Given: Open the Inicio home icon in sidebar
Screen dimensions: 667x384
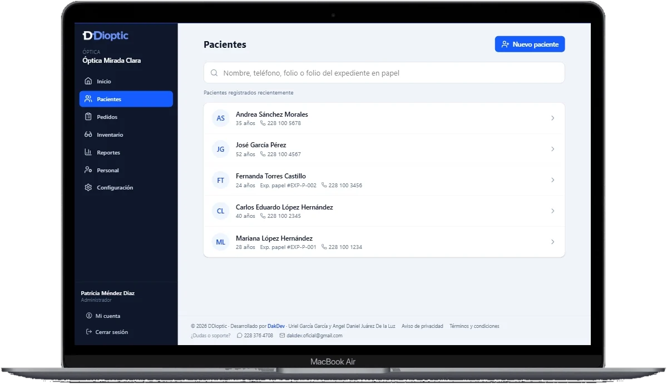Looking at the screenshot, I should [88, 81].
